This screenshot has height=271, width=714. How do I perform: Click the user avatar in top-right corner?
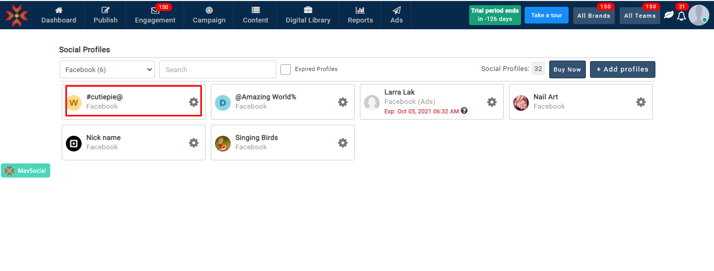point(698,15)
